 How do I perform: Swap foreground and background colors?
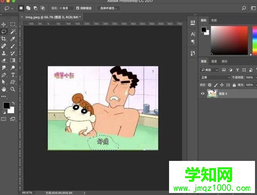coord(13,103)
